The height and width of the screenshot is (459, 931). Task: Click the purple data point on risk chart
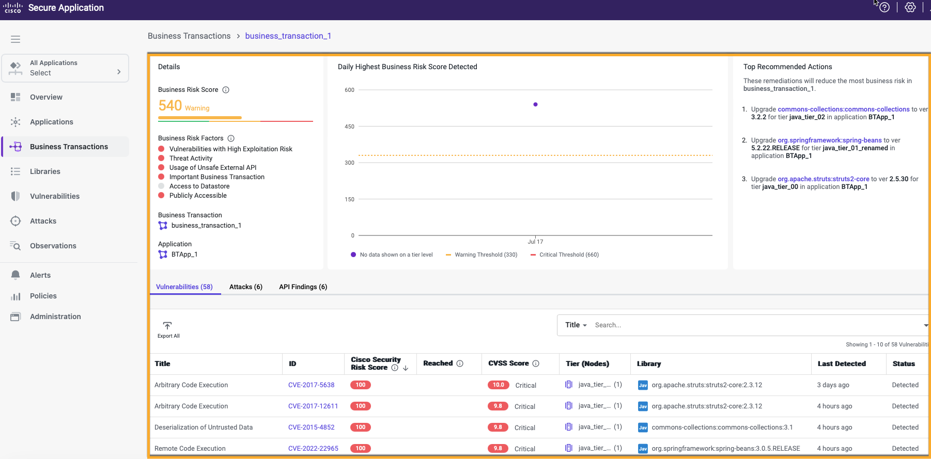coord(535,104)
